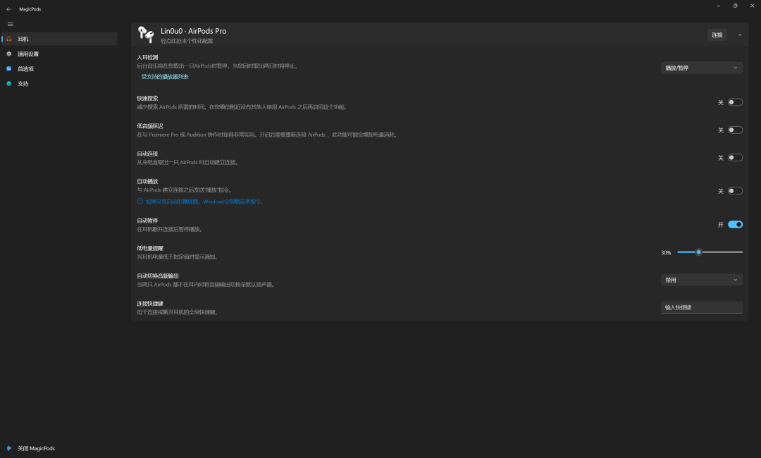Click the 低电量提醒 setting label

150,249
